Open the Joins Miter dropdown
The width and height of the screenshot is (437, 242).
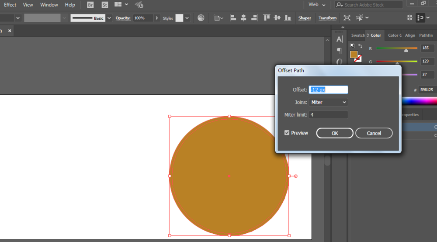[x=328, y=102]
